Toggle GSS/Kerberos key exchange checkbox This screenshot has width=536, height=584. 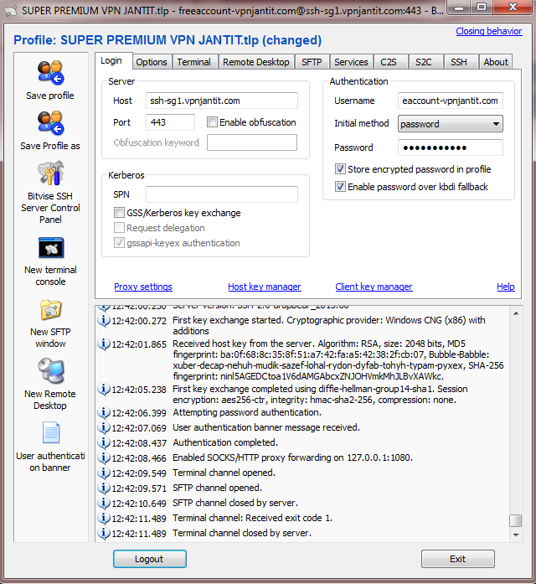[x=119, y=213]
